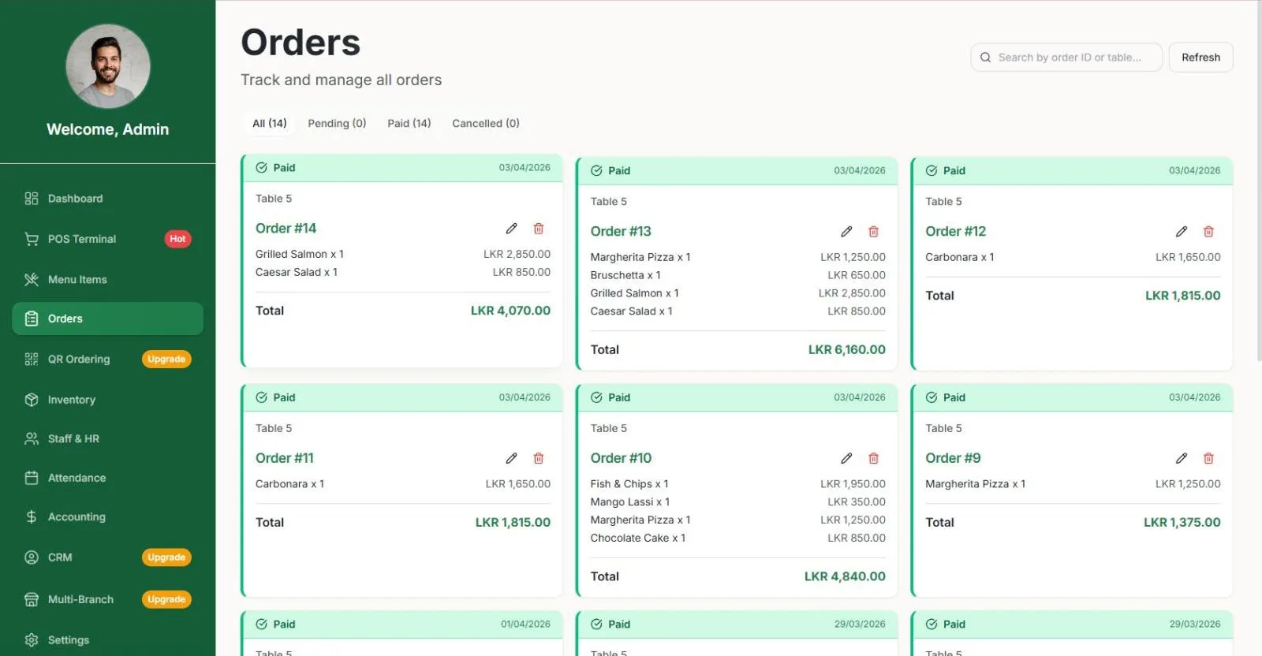
Task: Delete Order #11 using trash icon
Action: click(x=539, y=459)
